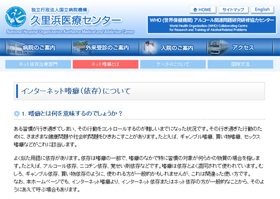Click the arrow bullet beside section 1 heading
Screen dimensions: 280x199
tap(17, 114)
